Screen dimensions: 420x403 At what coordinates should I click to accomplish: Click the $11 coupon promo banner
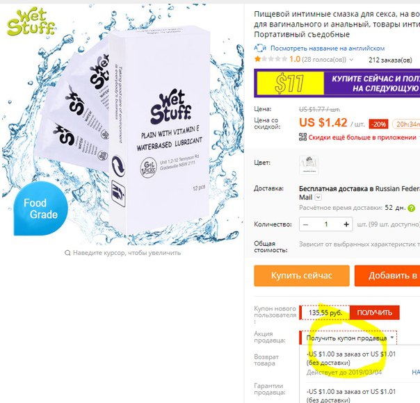click(337, 83)
